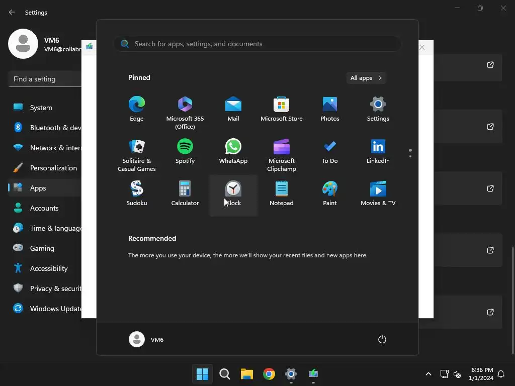The height and width of the screenshot is (386, 515).
Task: Launch the Paint app
Action: tap(330, 194)
